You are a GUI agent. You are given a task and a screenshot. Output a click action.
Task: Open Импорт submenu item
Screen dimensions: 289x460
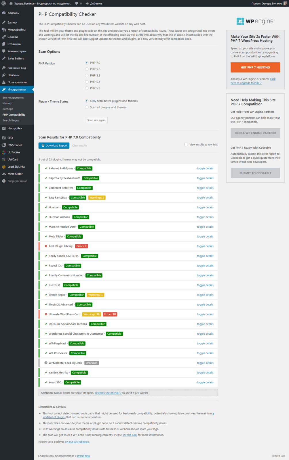(7, 103)
